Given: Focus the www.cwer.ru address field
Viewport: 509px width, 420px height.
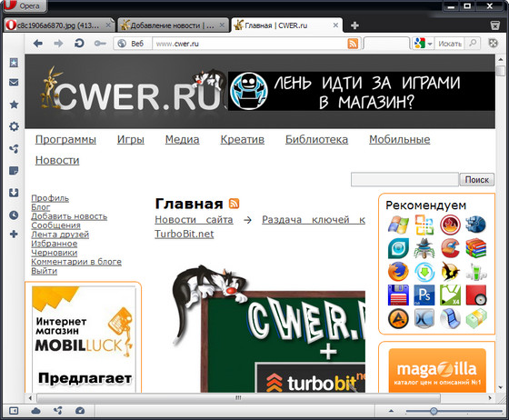Looking at the screenshot, I should tap(249, 44).
